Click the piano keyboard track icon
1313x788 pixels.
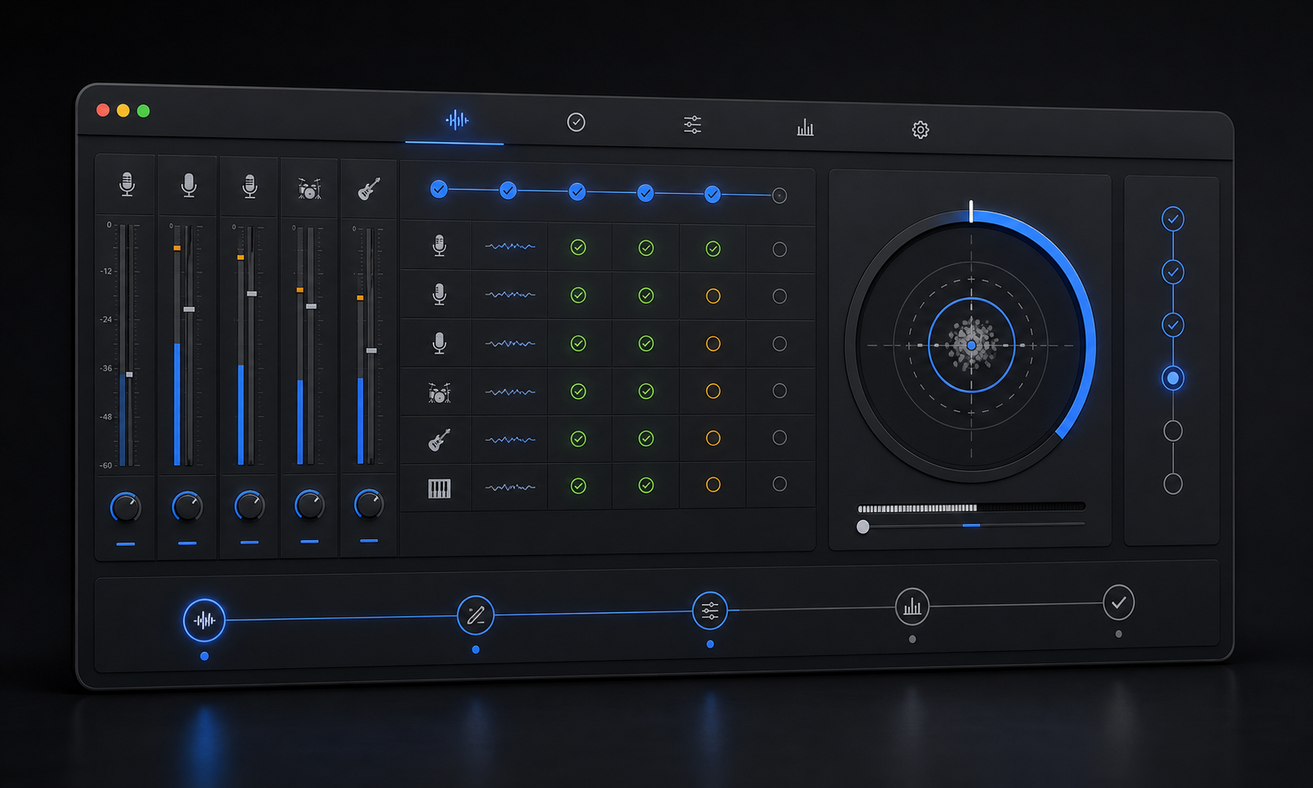439,488
